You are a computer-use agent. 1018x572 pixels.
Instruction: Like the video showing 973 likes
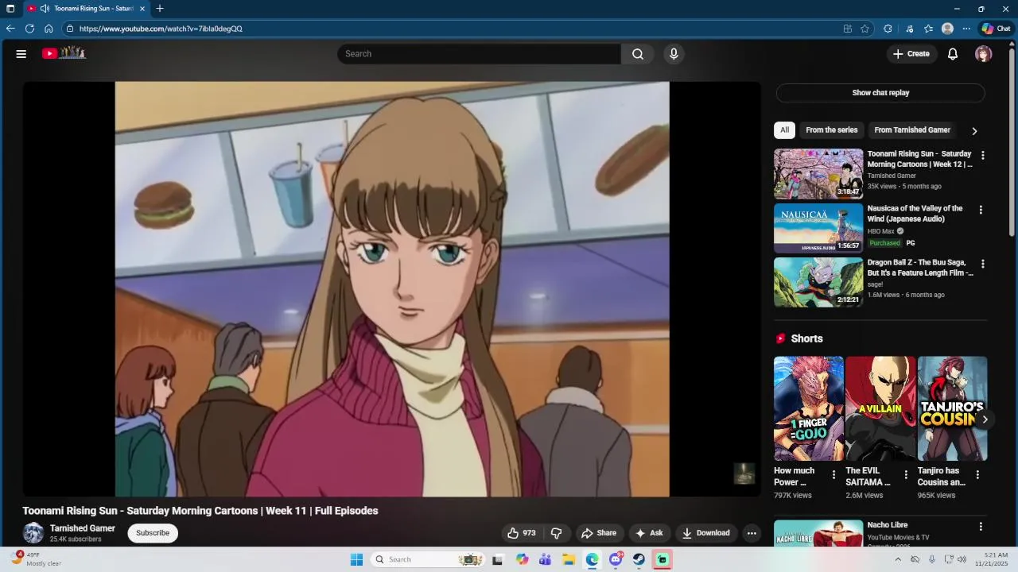522,533
